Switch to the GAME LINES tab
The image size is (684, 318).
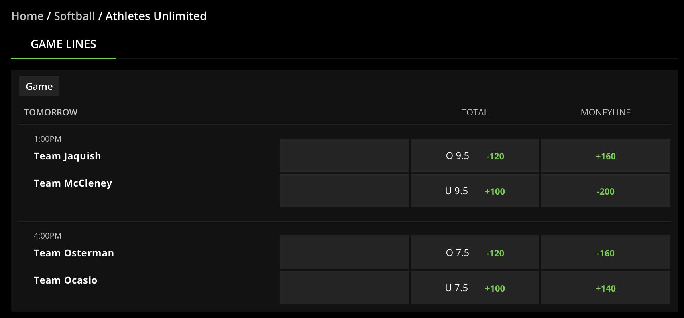pyautogui.click(x=63, y=44)
